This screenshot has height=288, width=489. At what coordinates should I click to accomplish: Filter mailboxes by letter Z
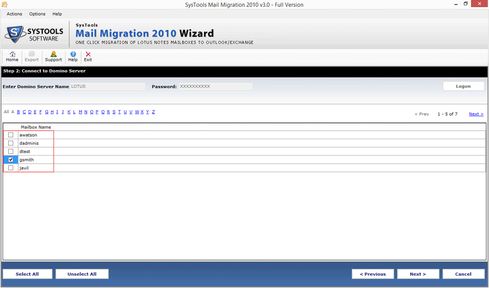coord(153,112)
